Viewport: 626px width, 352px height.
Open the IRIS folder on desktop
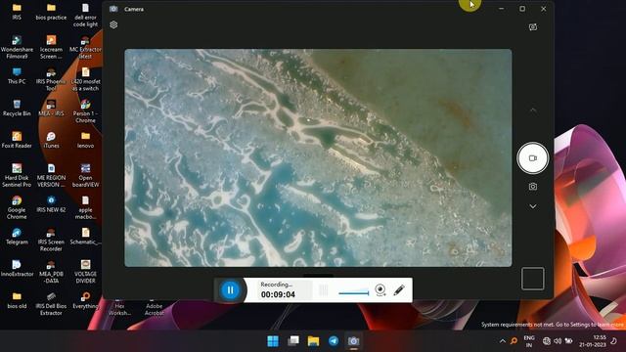17,12
